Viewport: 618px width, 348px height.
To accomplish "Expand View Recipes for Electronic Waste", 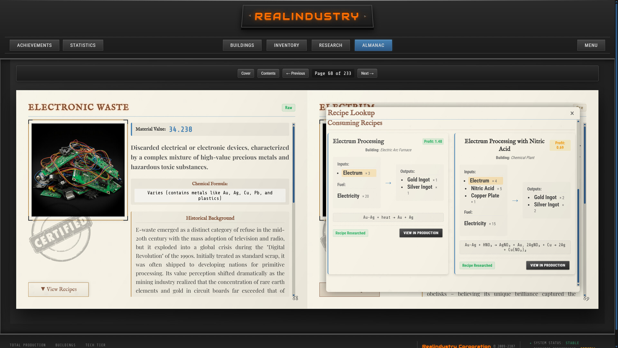I will (x=58, y=289).
